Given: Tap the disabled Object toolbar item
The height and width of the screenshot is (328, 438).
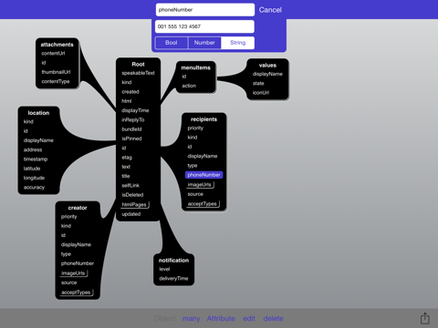Looking at the screenshot, I should (164, 319).
